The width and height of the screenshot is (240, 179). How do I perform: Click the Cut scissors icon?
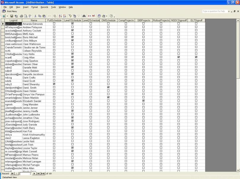(35, 16)
